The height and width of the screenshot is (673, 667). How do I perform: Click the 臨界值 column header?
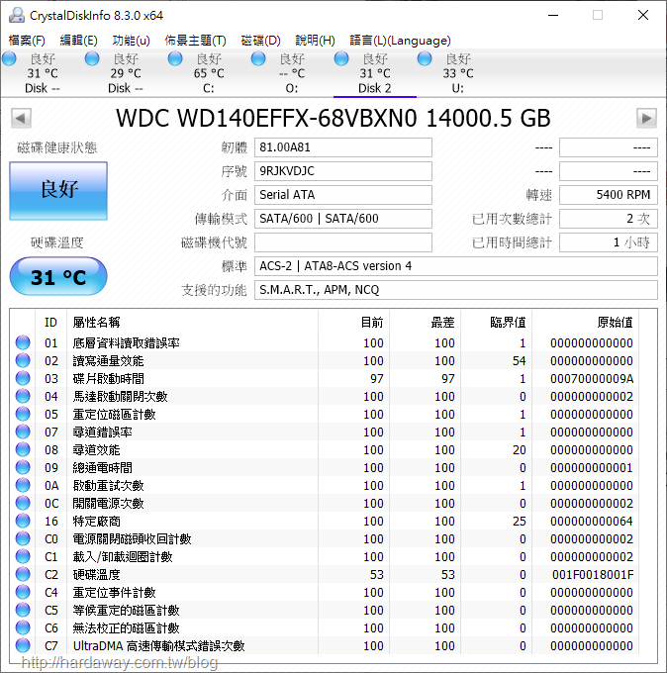[x=497, y=322]
